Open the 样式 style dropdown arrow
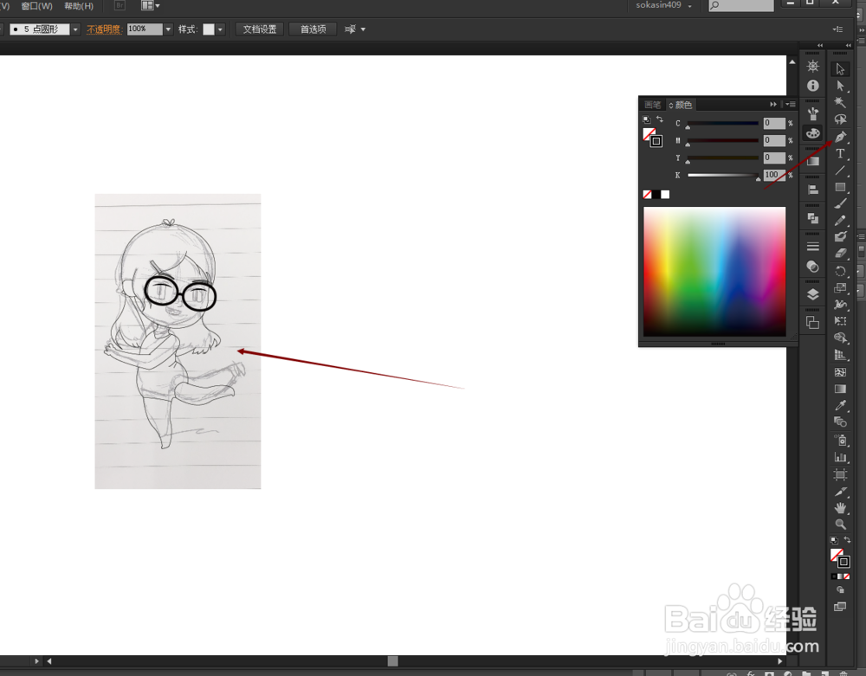The image size is (866, 676). click(x=220, y=29)
